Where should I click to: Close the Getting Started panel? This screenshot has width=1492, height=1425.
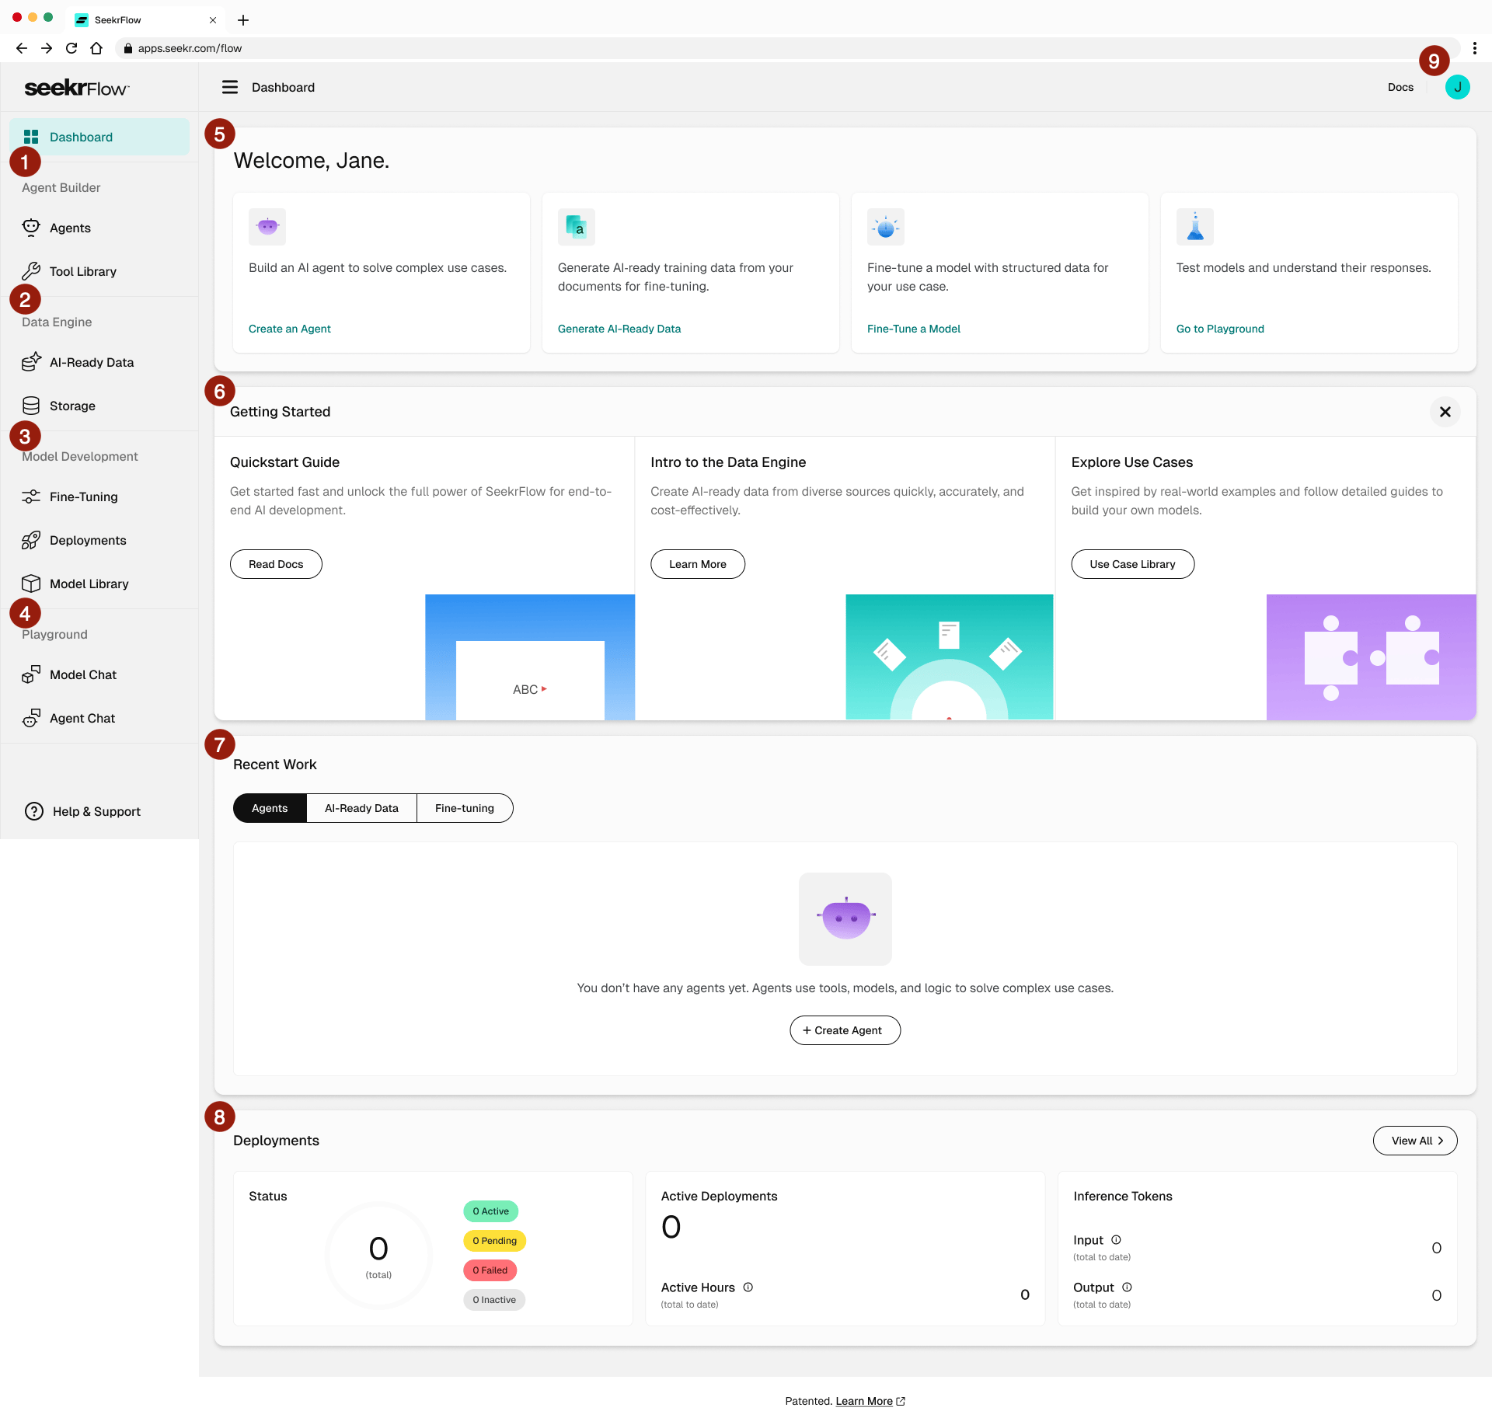[x=1445, y=412]
